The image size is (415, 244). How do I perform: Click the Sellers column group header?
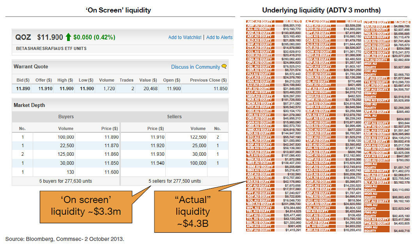[x=174, y=116]
